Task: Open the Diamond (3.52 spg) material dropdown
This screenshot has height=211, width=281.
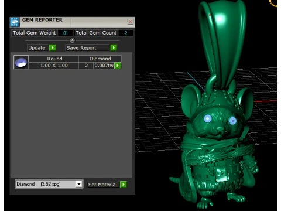Action: point(49,184)
